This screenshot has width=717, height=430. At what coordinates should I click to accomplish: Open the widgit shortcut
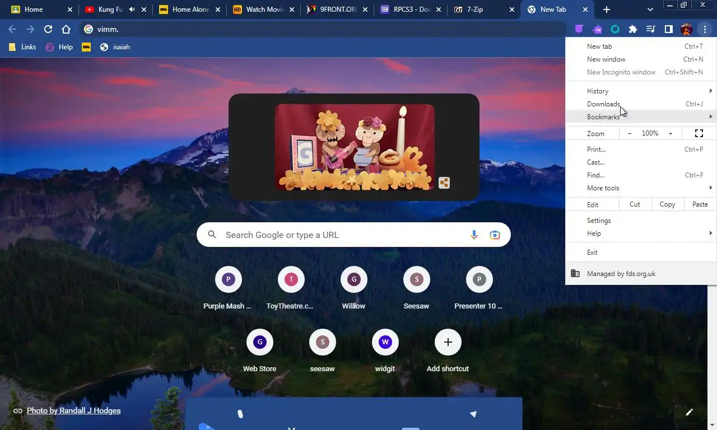[x=385, y=352]
